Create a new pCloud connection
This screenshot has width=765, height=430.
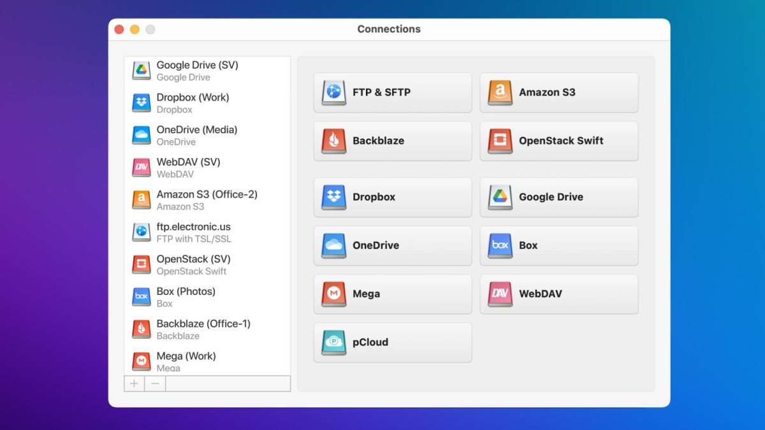[393, 342]
